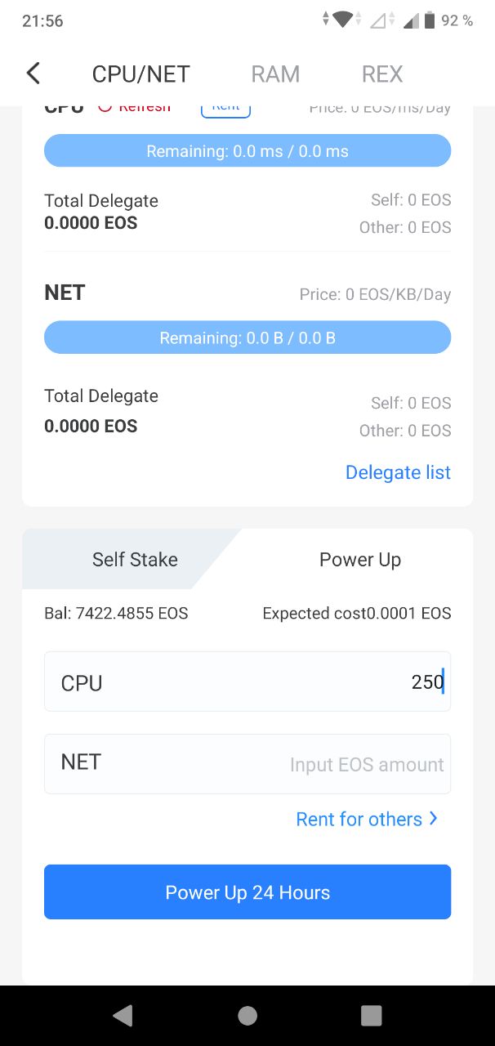The width and height of the screenshot is (495, 1046).
Task: Select the CPU/NET tab
Action: tap(140, 74)
